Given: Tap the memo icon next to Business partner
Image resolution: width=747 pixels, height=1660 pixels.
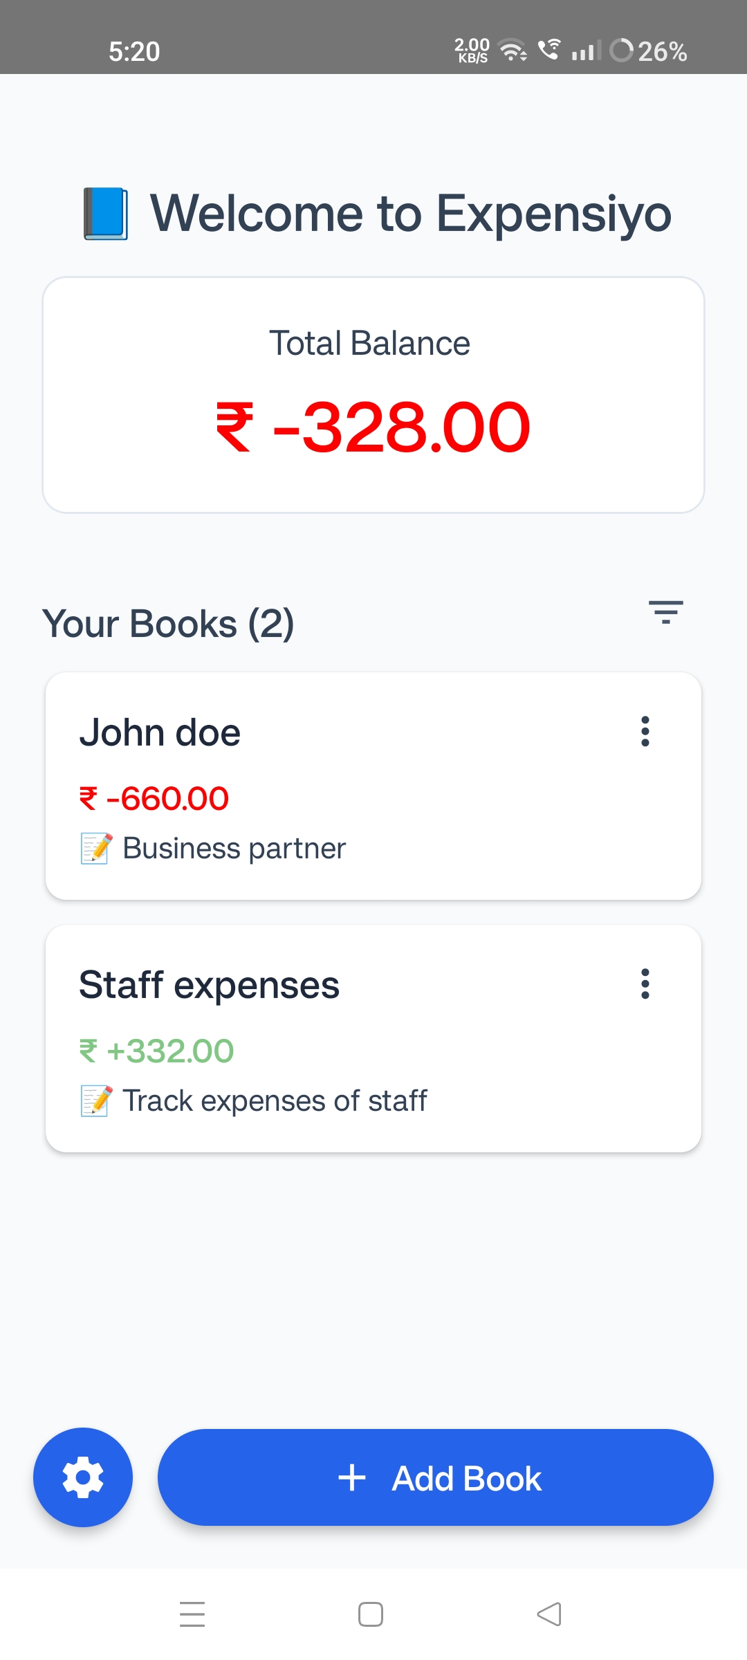Looking at the screenshot, I should point(95,848).
